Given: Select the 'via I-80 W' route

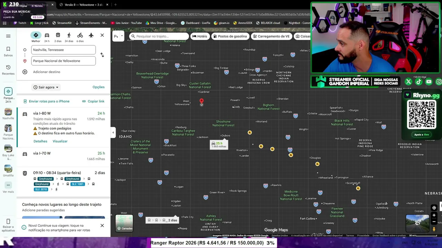Looking at the screenshot, I should pyautogui.click(x=64, y=127).
